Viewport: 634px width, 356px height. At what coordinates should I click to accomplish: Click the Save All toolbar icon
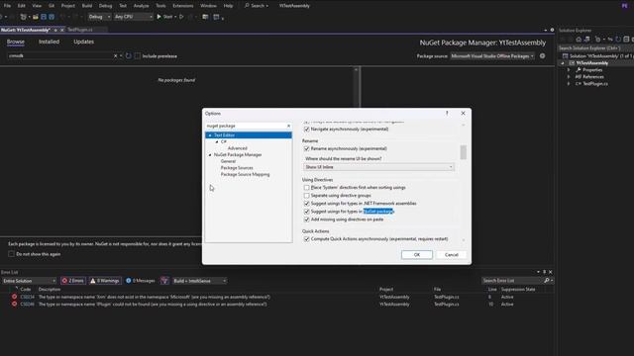52,17
